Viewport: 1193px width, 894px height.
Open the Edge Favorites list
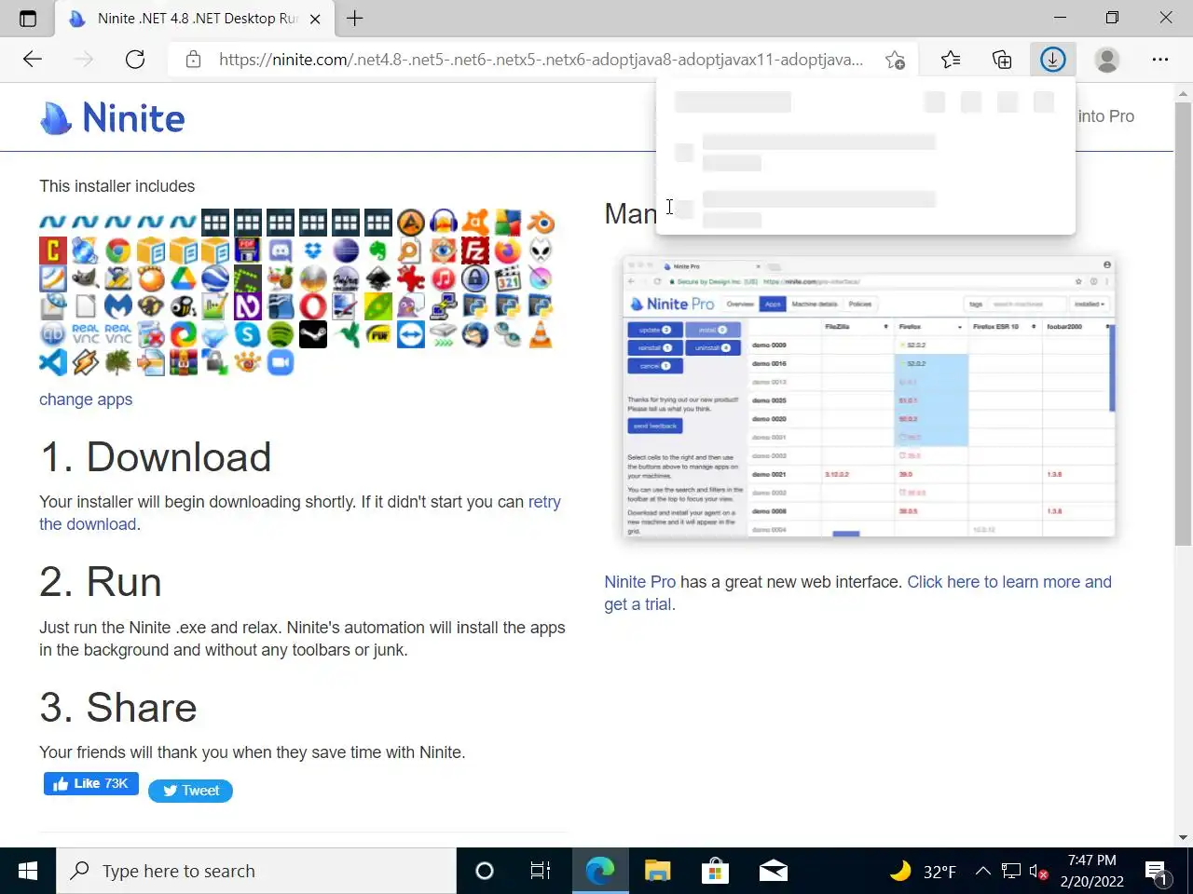951,60
